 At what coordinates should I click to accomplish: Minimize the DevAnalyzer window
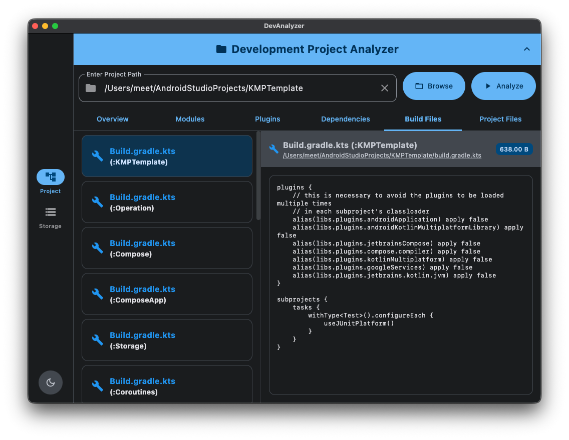click(45, 25)
